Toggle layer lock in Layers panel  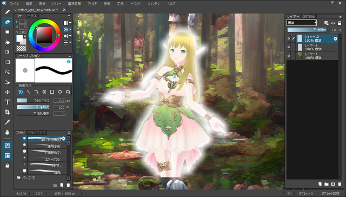pyautogui.click(x=340, y=23)
